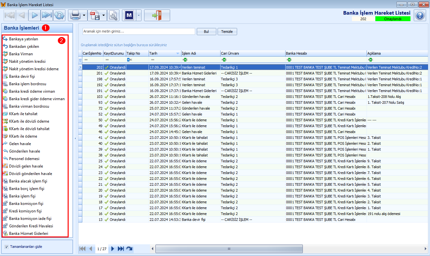Expand dropdown next to M icon
Viewport: 430px width, 256px height.
pos(139,15)
